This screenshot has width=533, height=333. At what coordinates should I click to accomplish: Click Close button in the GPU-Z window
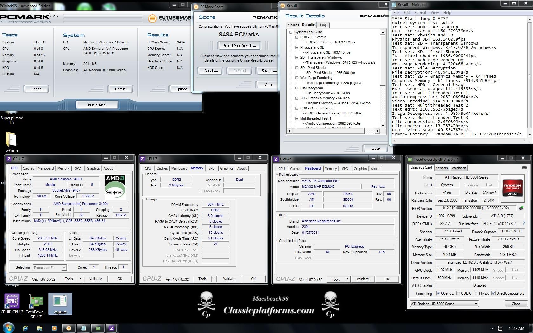tap(516, 304)
